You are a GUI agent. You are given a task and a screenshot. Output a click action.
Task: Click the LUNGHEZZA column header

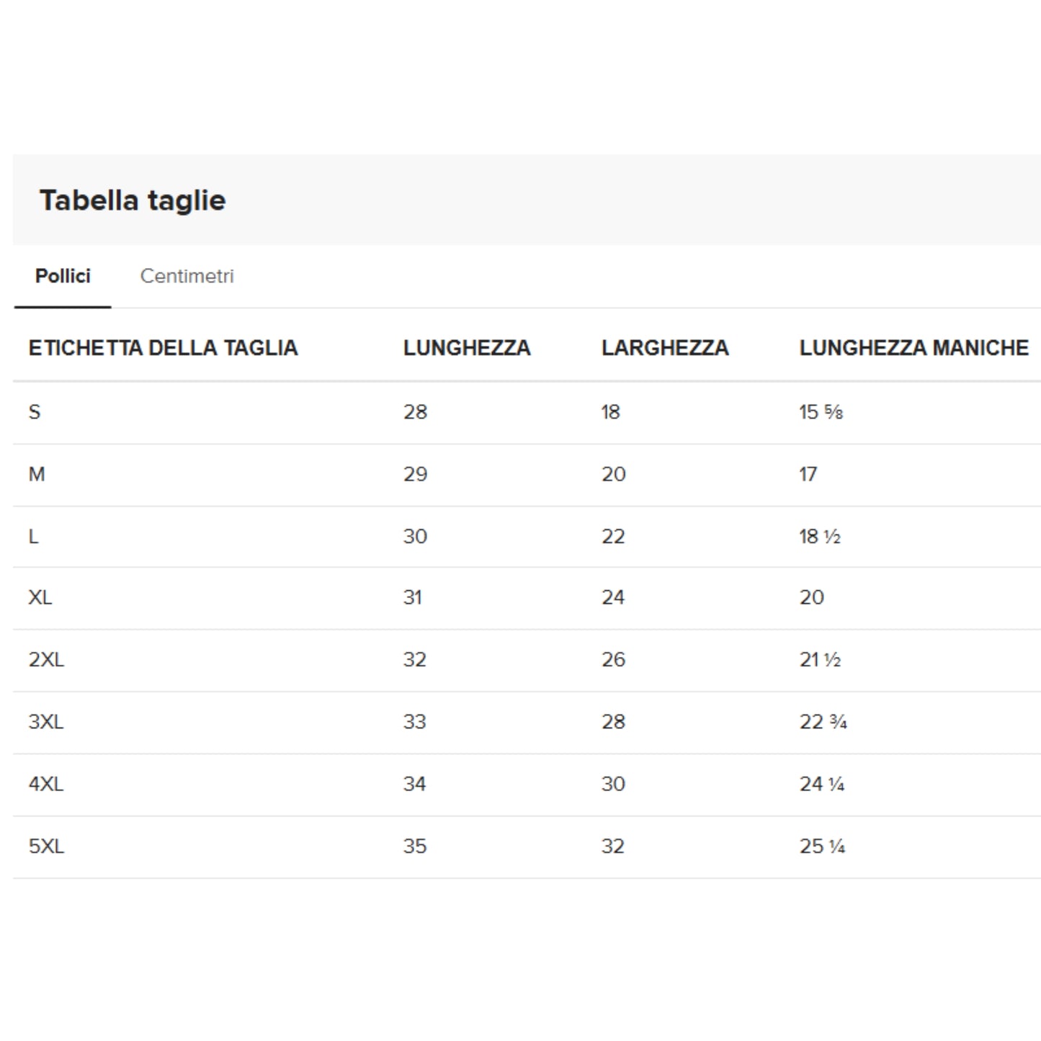[x=466, y=348]
